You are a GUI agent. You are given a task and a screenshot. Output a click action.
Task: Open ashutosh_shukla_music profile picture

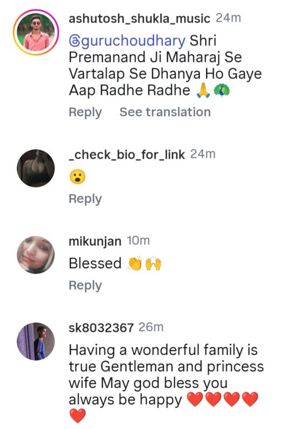click(36, 32)
